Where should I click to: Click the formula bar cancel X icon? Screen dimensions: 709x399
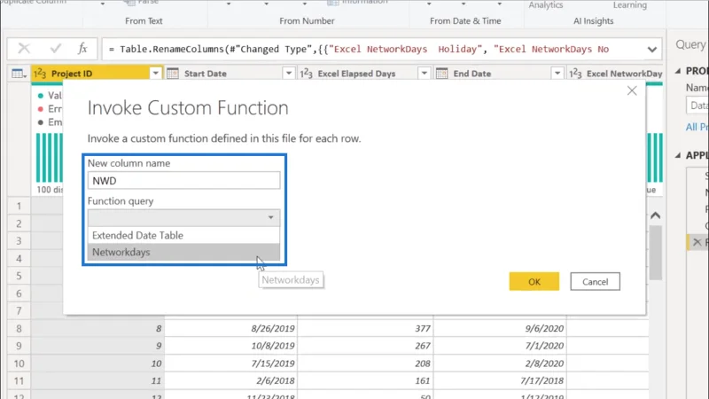24,49
